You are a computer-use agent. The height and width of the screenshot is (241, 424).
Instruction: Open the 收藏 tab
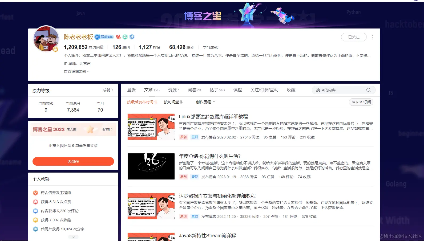tap(291, 90)
